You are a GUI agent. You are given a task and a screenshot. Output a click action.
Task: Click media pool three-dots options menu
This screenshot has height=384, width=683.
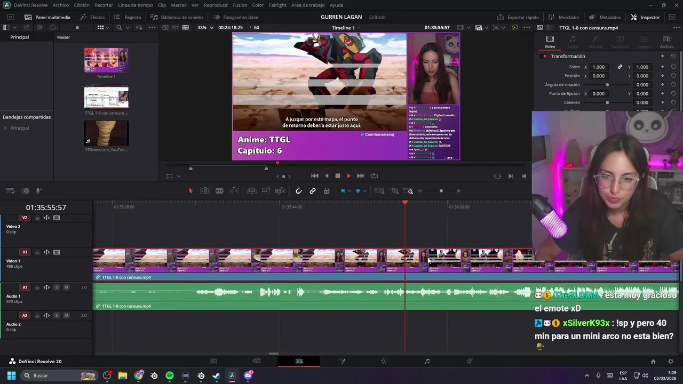[x=152, y=27]
